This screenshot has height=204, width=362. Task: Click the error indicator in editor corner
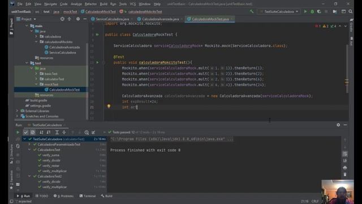pyautogui.click(x=318, y=26)
